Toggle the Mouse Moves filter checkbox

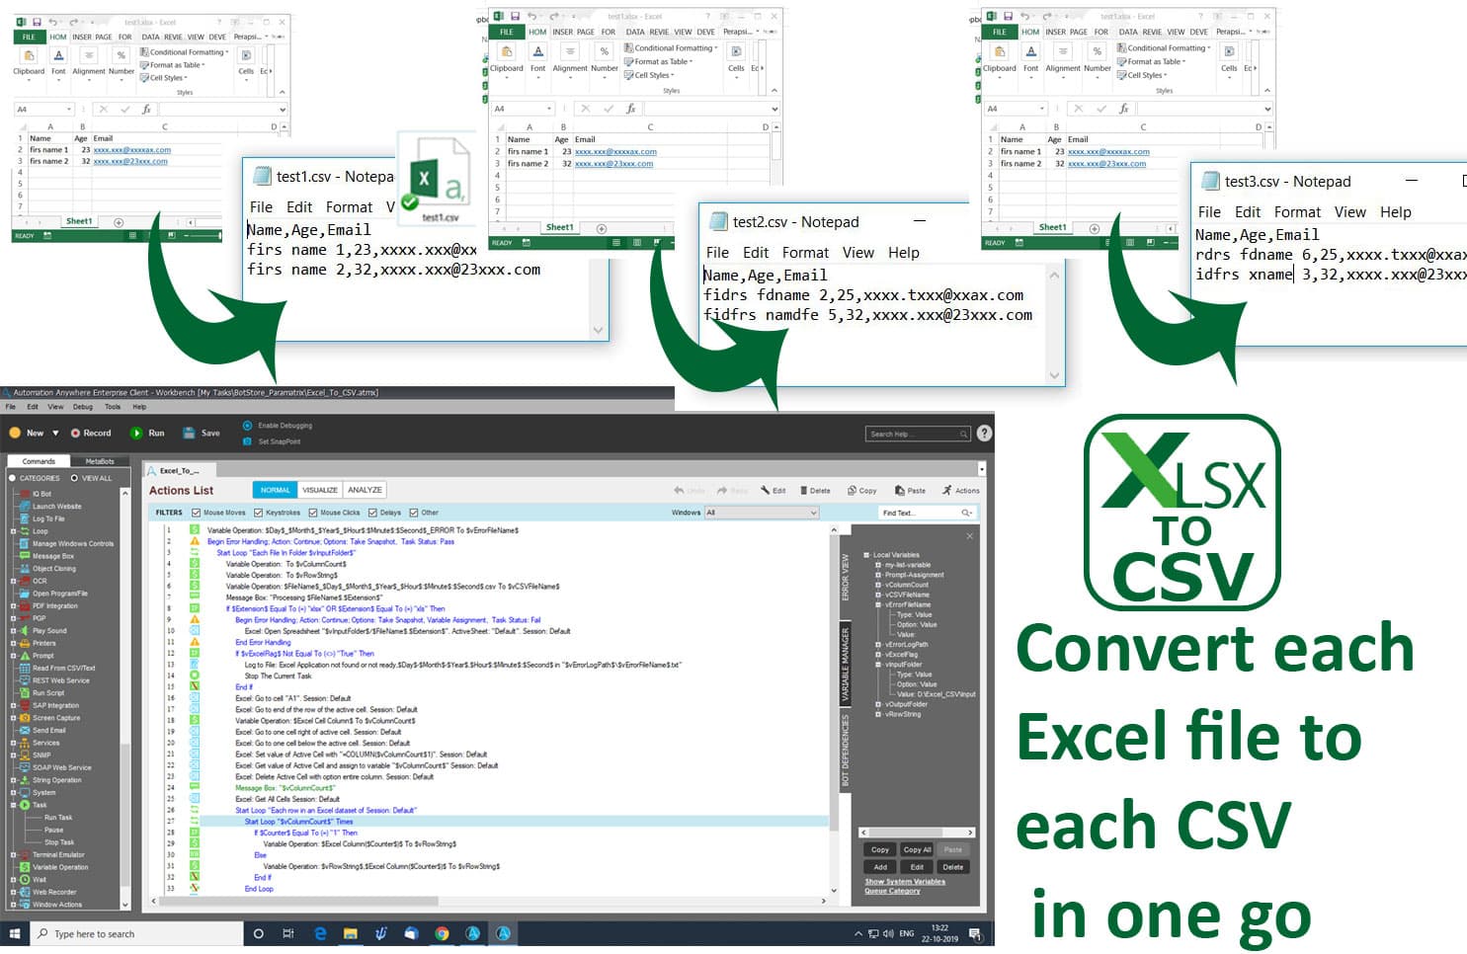196,513
